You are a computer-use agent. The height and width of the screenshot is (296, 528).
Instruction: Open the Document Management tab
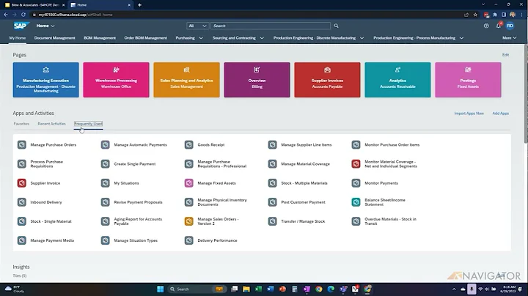(54, 38)
